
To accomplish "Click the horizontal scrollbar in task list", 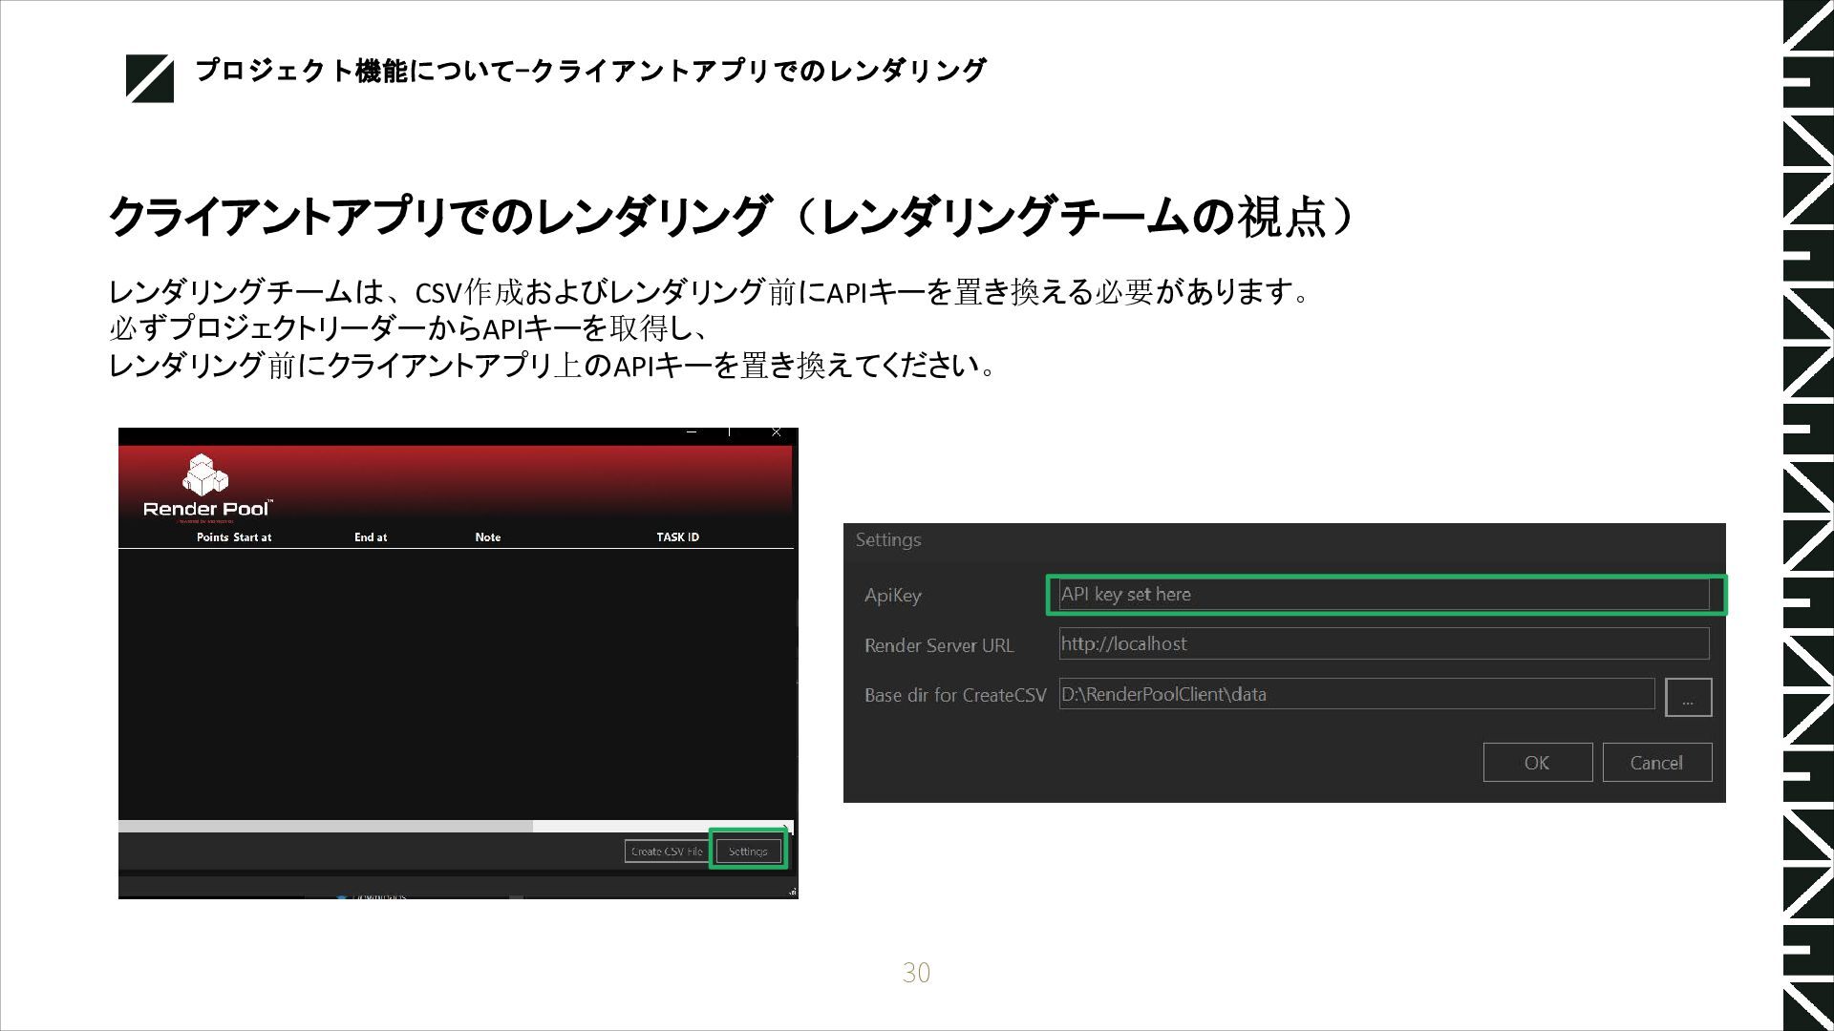I will tap(325, 827).
